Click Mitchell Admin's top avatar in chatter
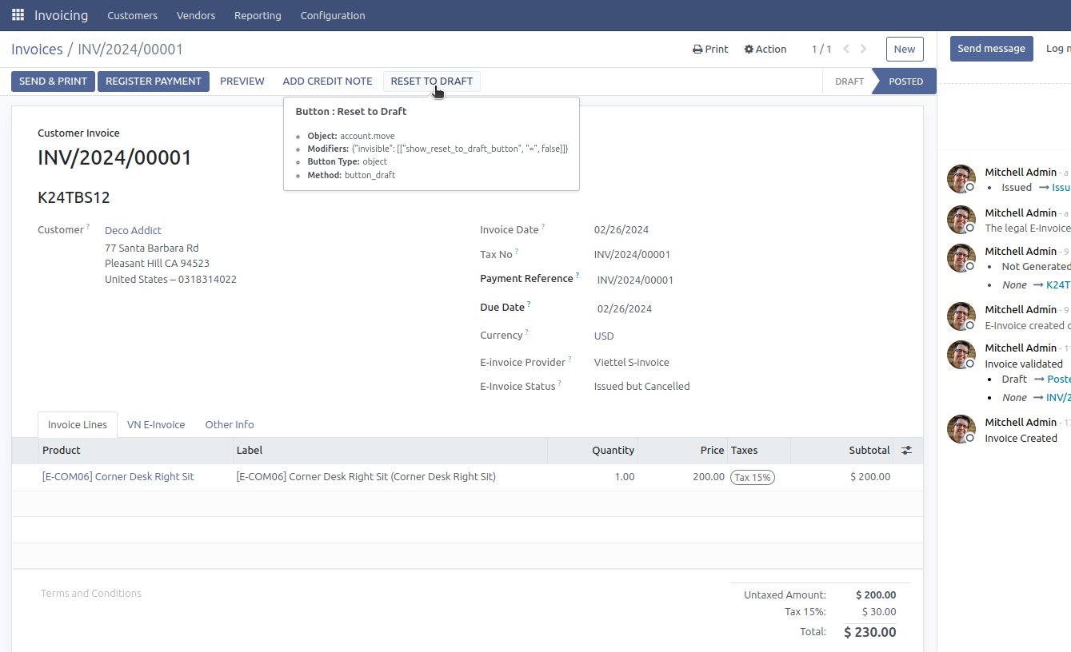 pyautogui.click(x=961, y=179)
